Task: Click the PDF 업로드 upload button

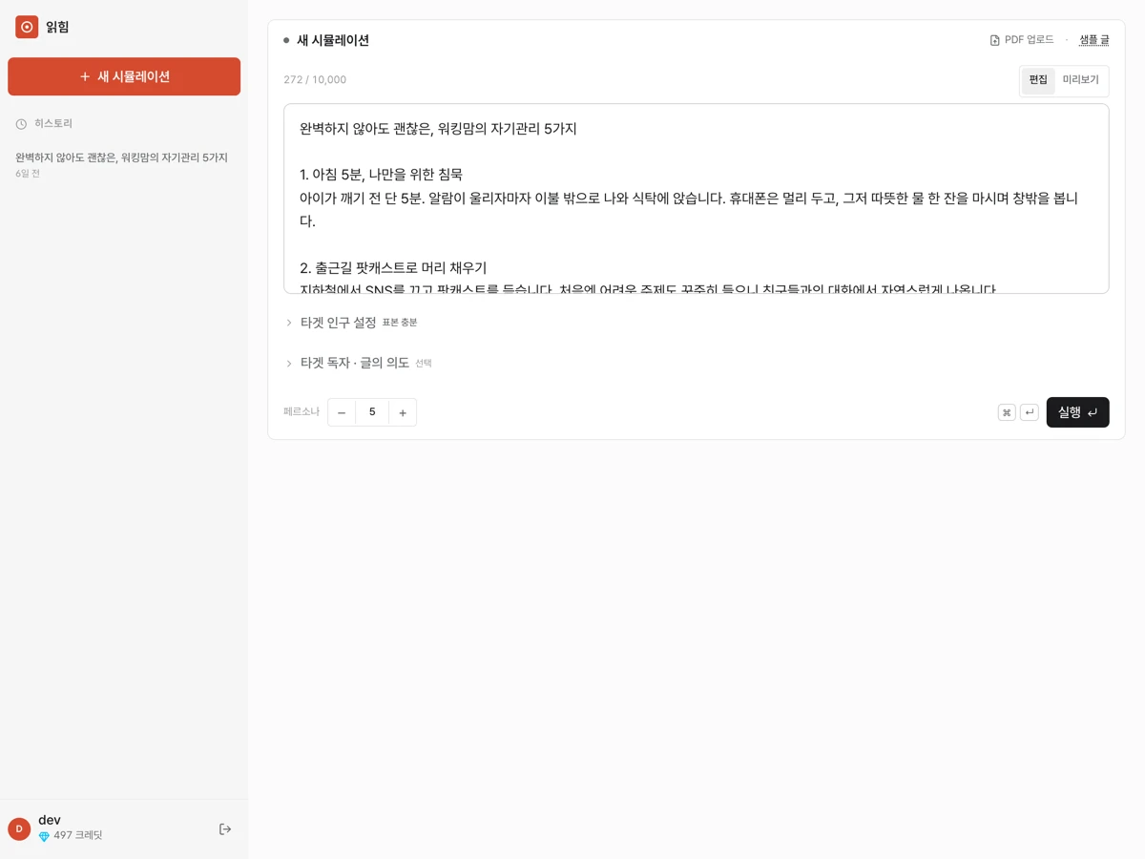Action: (1022, 40)
